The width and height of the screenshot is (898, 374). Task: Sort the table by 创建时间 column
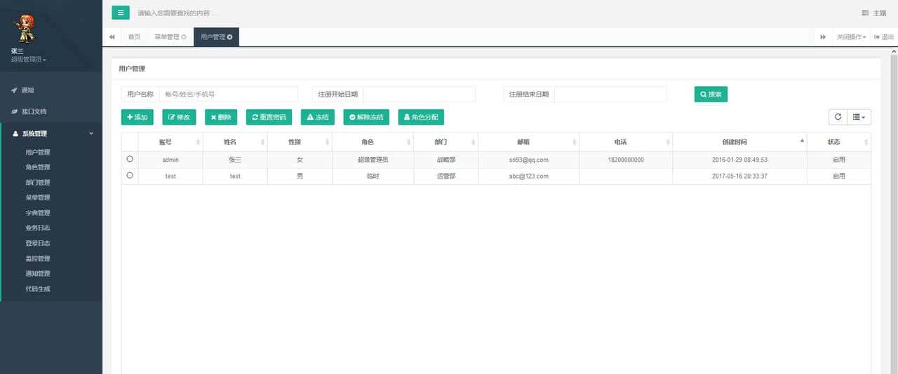pos(739,141)
